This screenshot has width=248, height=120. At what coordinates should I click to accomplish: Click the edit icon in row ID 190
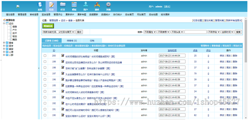[x=63, y=115]
